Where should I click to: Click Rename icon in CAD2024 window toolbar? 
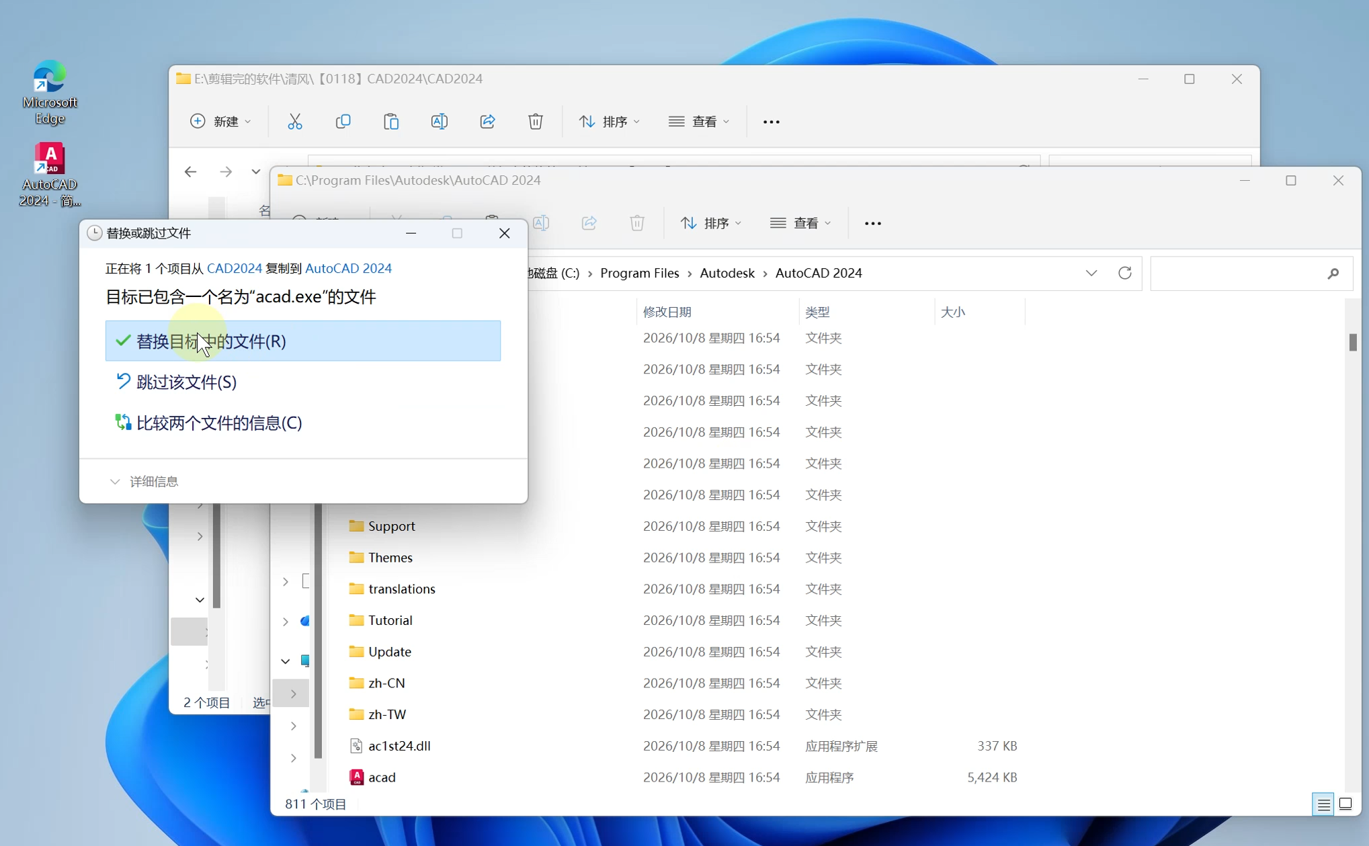(x=440, y=122)
